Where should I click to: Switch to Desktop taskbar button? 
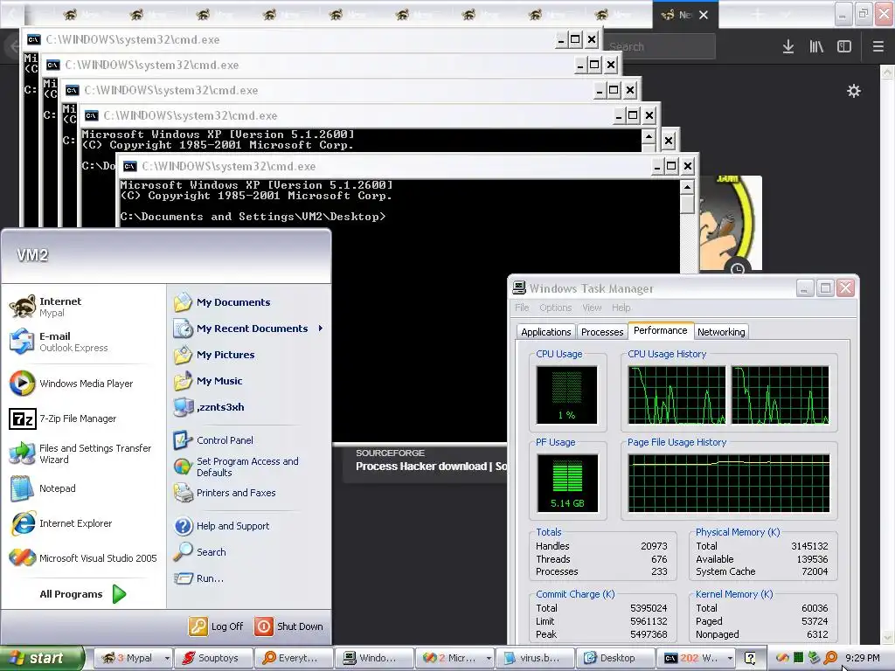tap(614, 658)
